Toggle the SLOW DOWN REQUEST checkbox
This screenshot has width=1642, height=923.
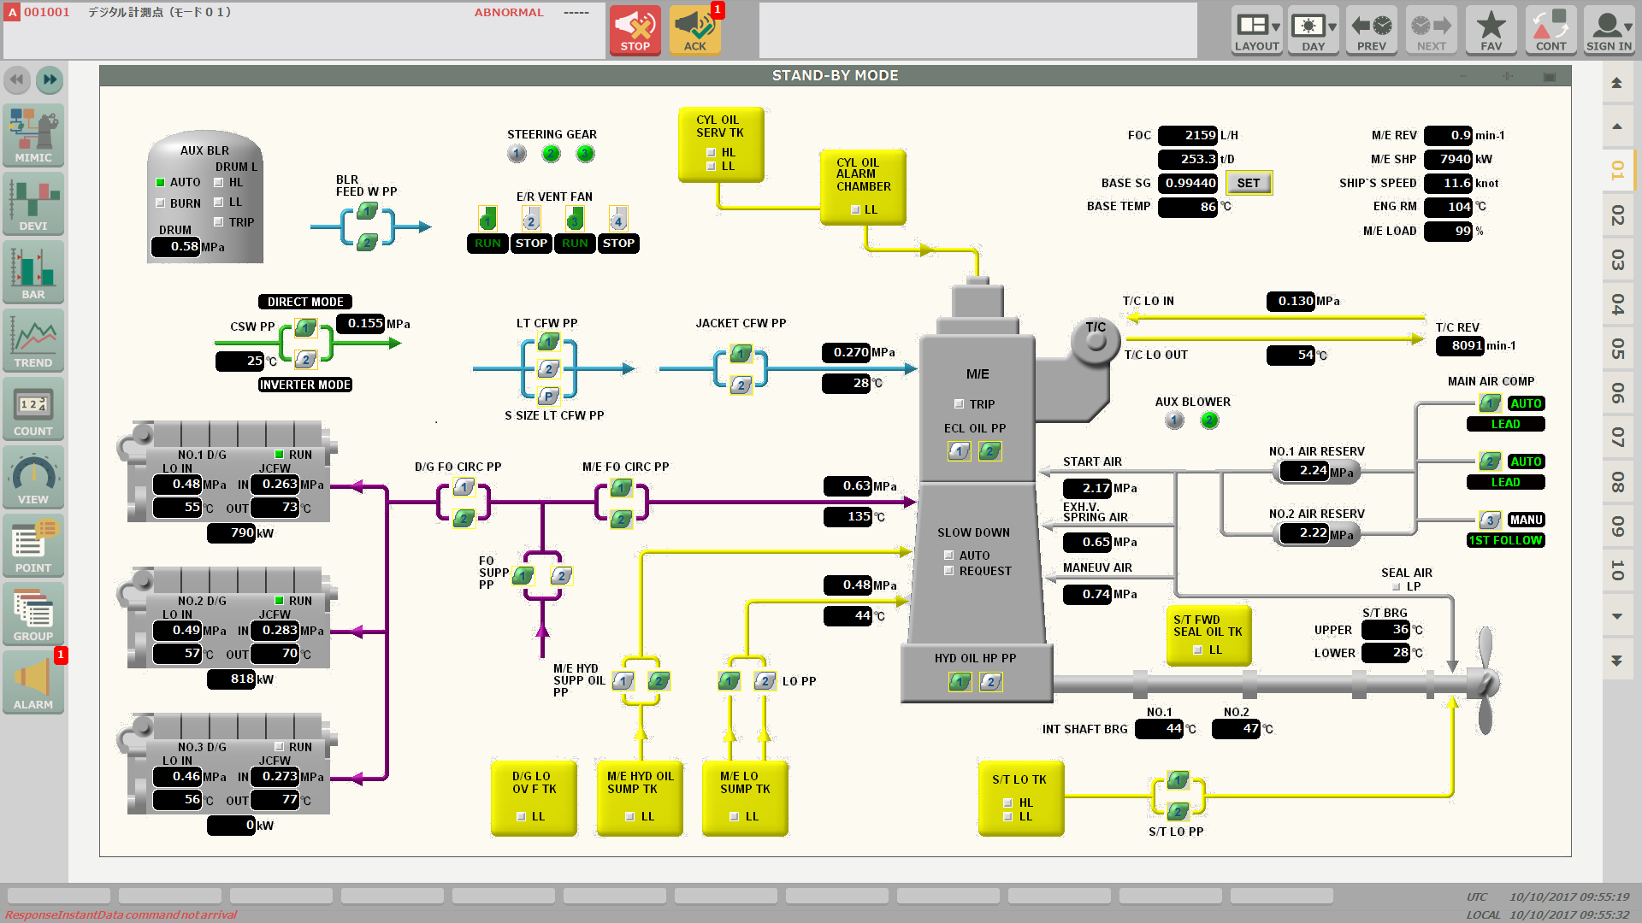(948, 571)
